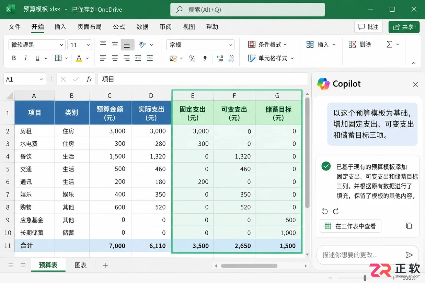
Task: Click the formula bar cancel X icon
Action: [x=63, y=79]
